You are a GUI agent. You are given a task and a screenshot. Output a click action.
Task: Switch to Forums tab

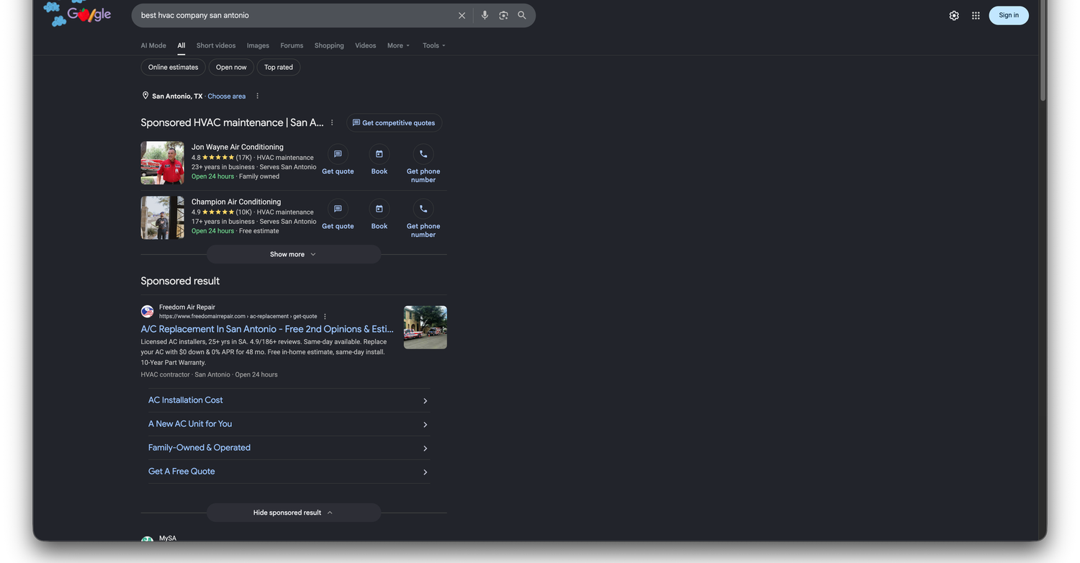292,45
